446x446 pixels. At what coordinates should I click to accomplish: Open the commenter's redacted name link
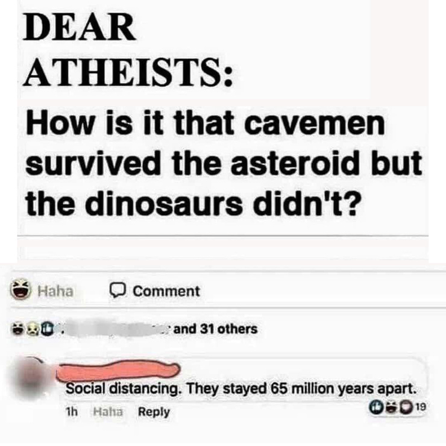coord(118,370)
